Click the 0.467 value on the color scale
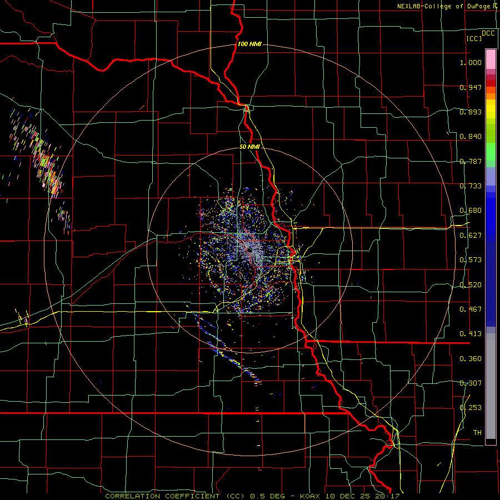This screenshot has width=500, height=500. point(471,309)
